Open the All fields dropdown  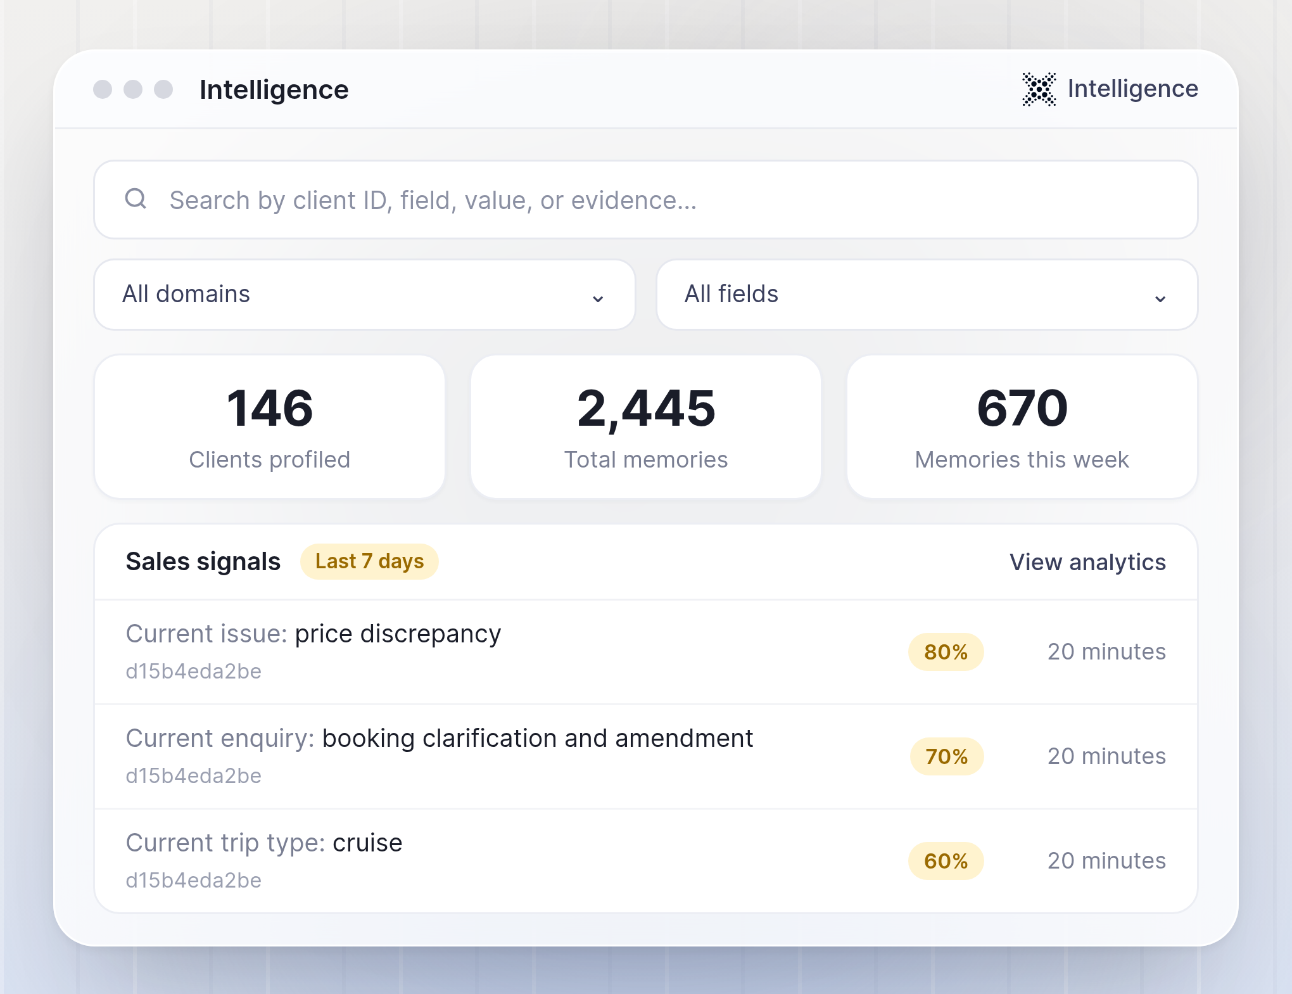927,295
